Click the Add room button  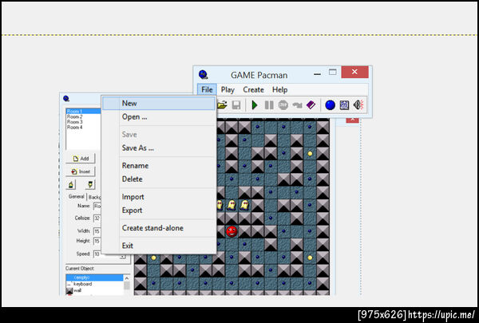pyautogui.click(x=81, y=159)
